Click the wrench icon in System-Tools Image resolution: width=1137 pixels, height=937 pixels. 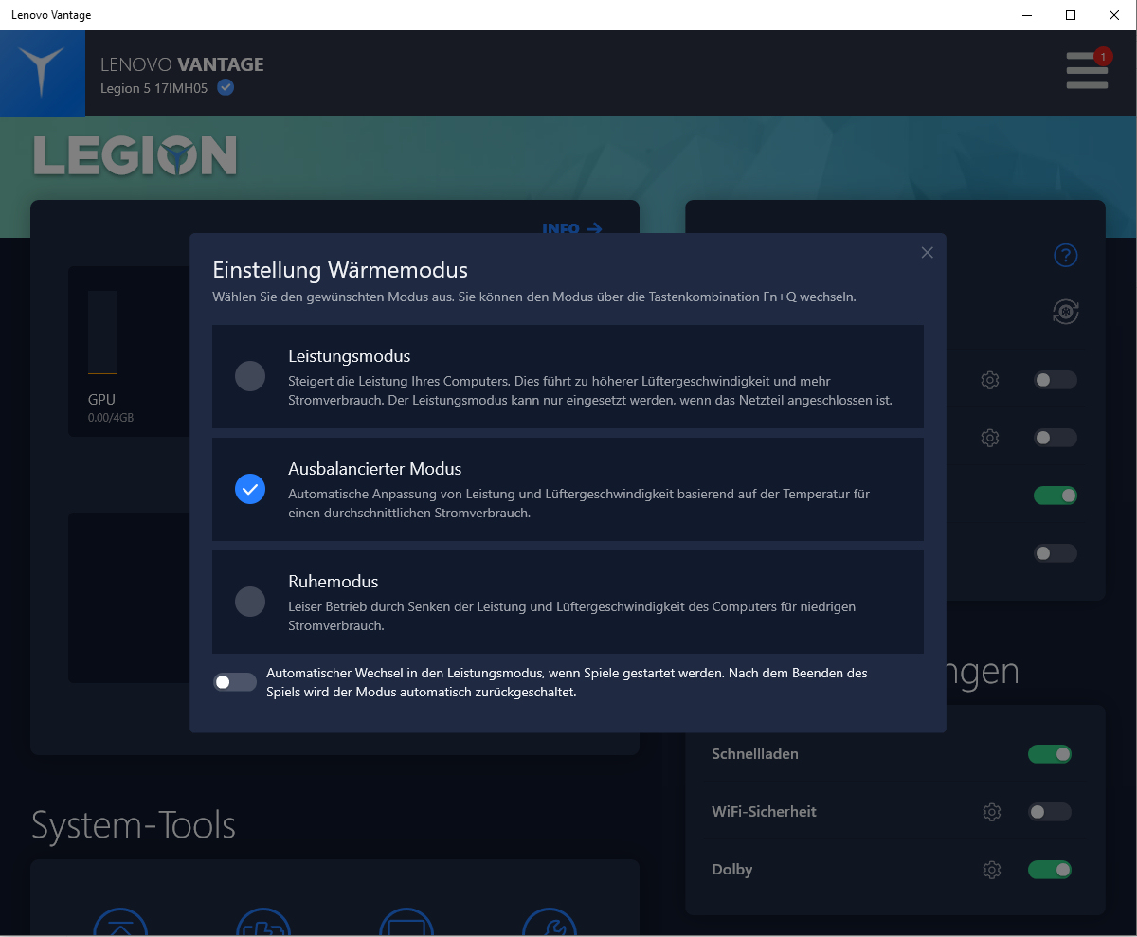[550, 924]
